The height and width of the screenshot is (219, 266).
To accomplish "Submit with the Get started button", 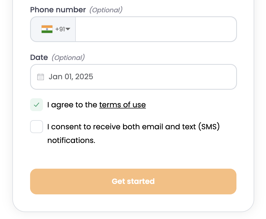I will [x=133, y=182].
